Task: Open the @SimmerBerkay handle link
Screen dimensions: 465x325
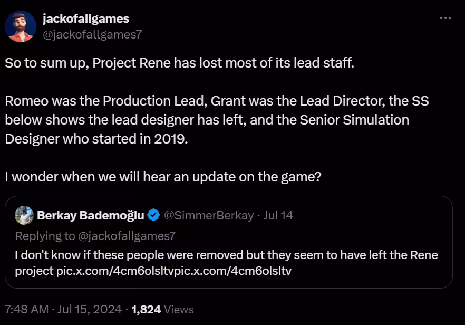Action: coord(209,215)
